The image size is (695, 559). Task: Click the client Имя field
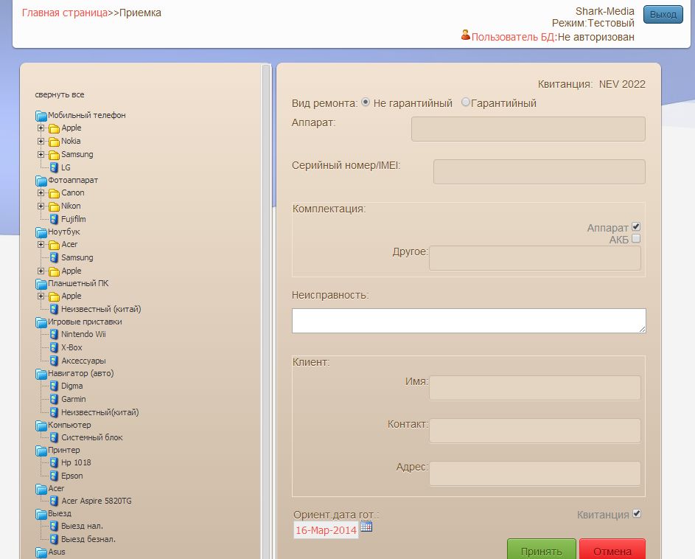pyautogui.click(x=534, y=388)
